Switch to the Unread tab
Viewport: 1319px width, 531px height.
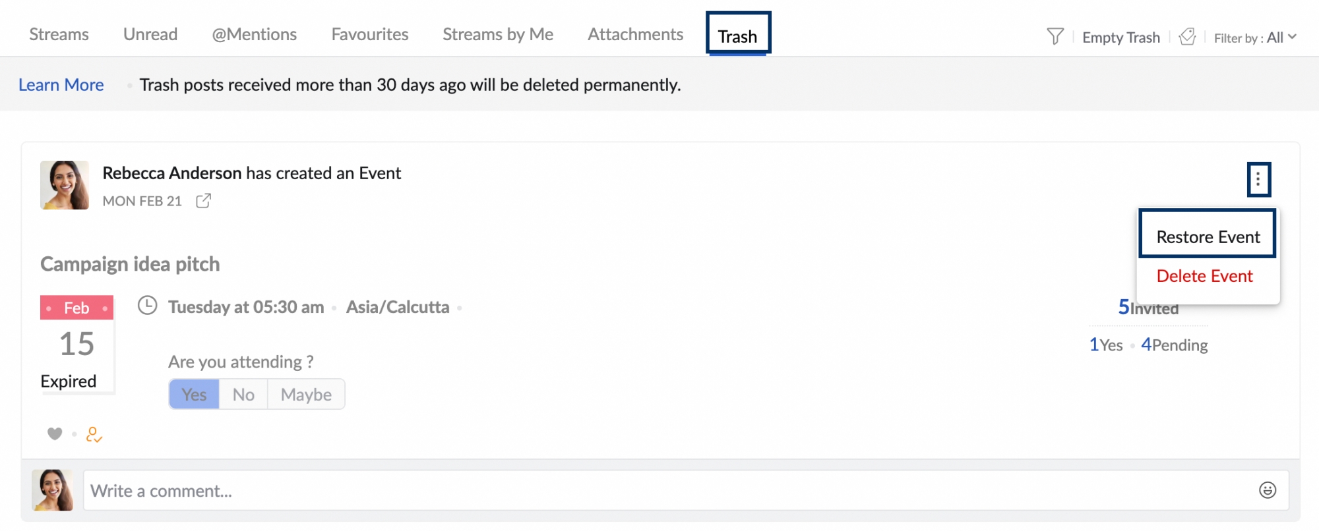coord(150,34)
